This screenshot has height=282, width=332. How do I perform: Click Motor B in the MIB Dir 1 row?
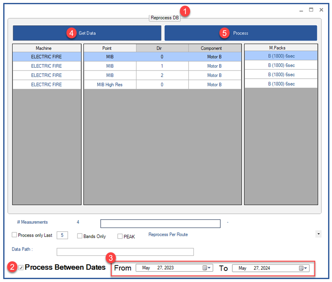[215, 66]
